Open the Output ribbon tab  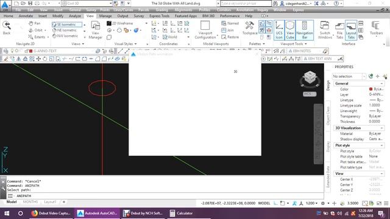pos(122,16)
